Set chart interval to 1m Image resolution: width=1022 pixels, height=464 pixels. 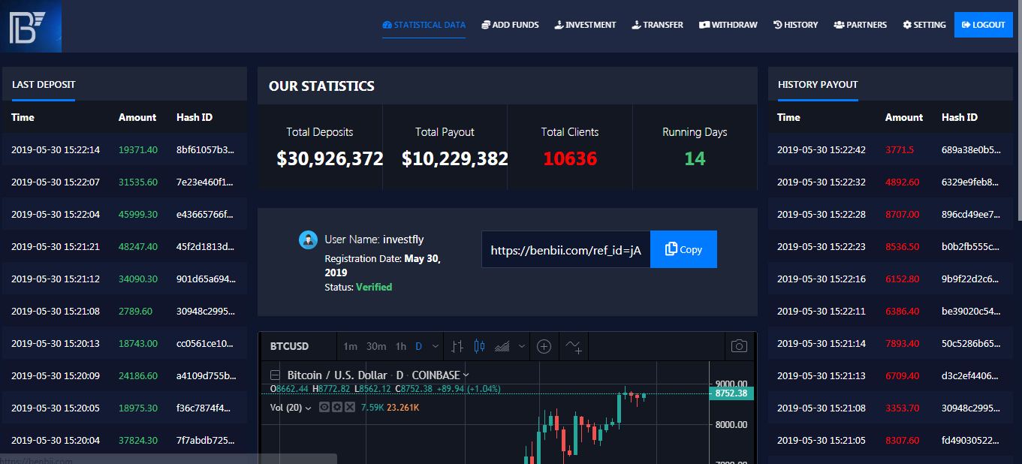350,346
